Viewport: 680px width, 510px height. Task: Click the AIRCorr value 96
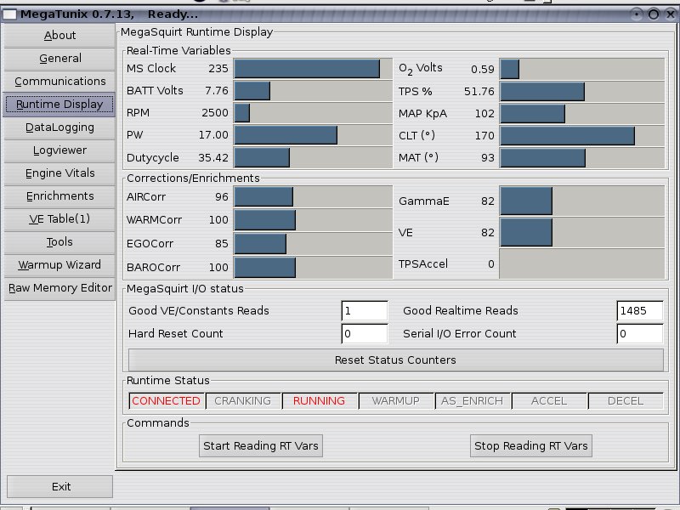point(222,197)
